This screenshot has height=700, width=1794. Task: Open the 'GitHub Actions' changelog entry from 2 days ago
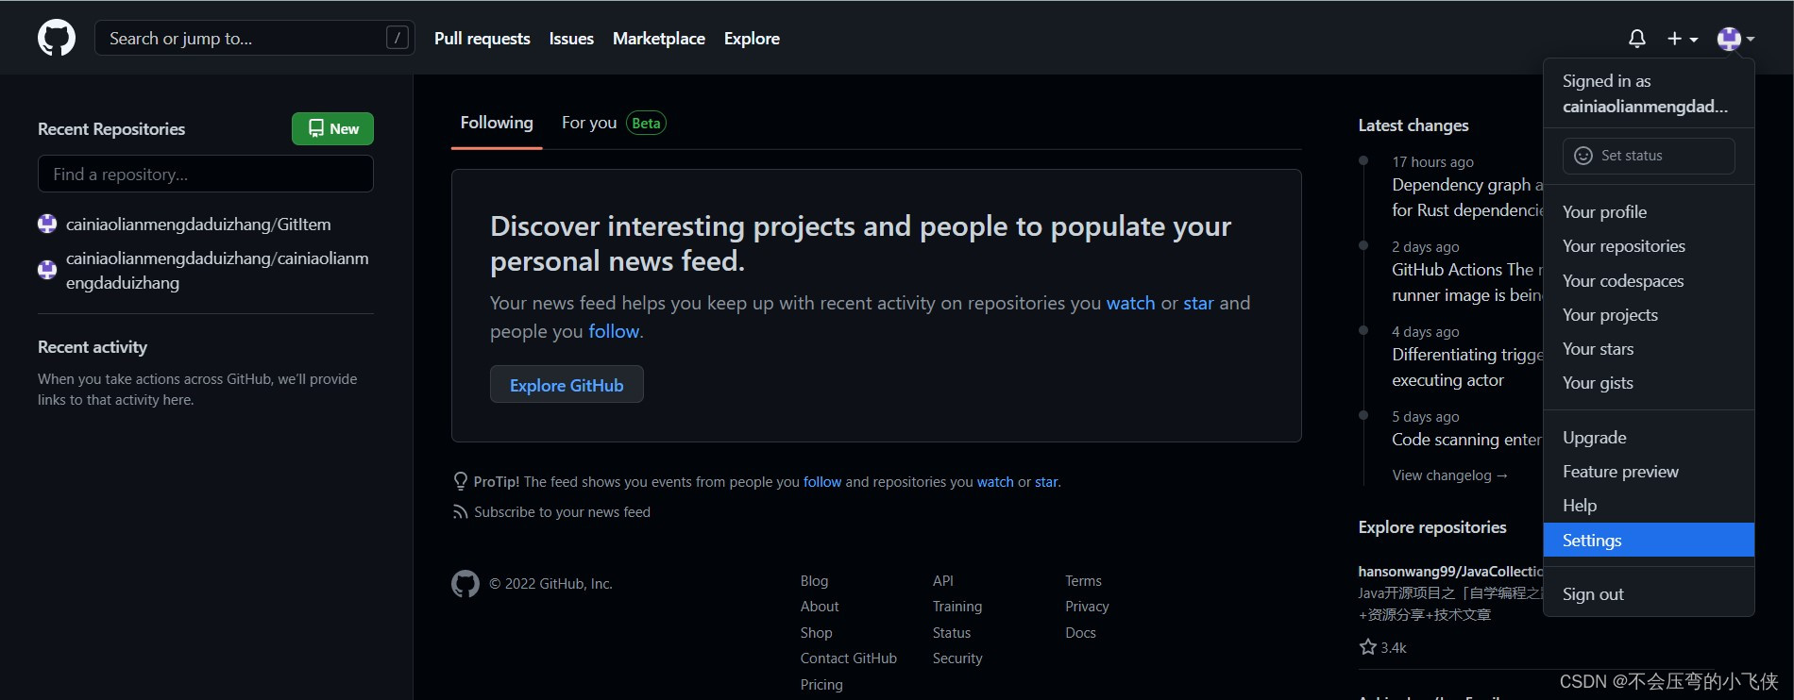[1467, 282]
